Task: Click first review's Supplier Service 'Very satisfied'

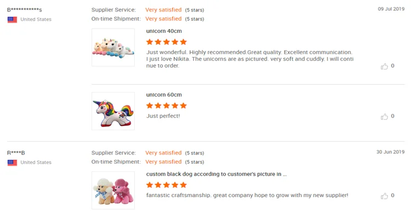Action: (x=163, y=10)
